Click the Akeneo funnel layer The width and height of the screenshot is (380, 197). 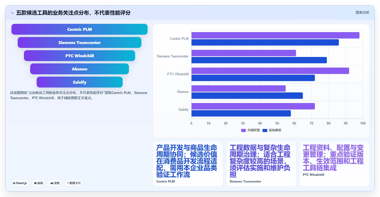coord(80,69)
